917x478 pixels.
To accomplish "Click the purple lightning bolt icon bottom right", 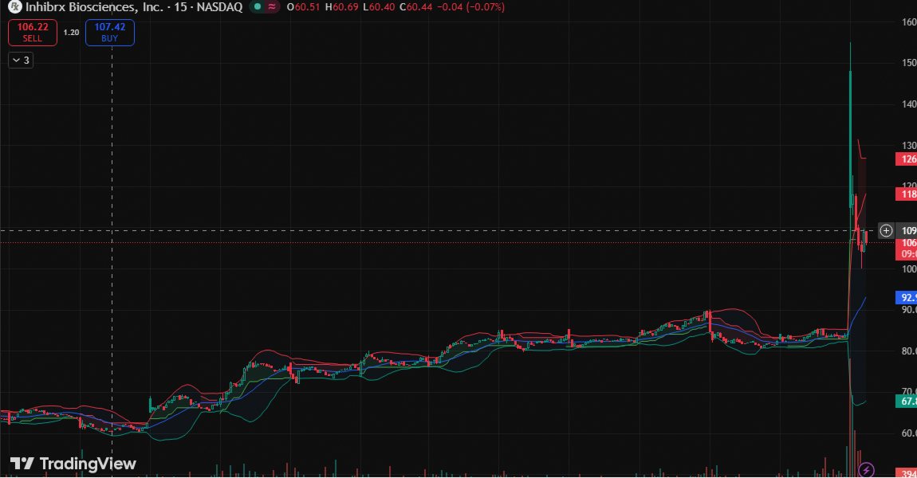I will coord(866,469).
